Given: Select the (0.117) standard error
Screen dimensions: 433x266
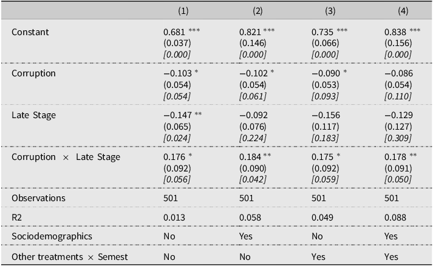Looking at the screenshot, I should click(326, 127).
